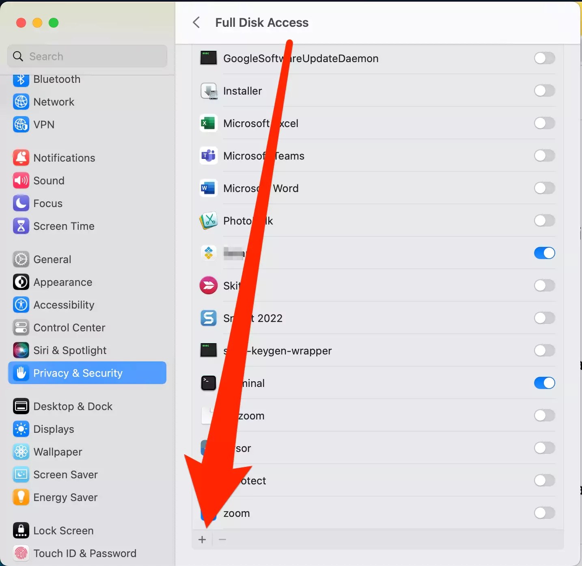
Task: Click the plus button to add an app
Action: coord(202,539)
